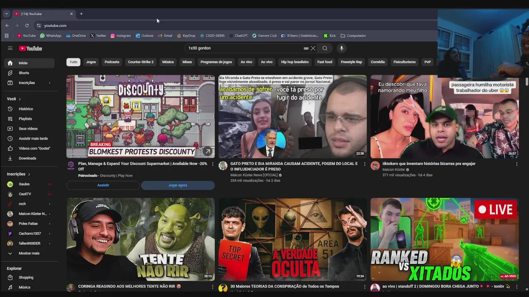Select the Freestyle Rap filter chip
Image resolution: width=529 pixels, height=297 pixels.
pos(351,62)
